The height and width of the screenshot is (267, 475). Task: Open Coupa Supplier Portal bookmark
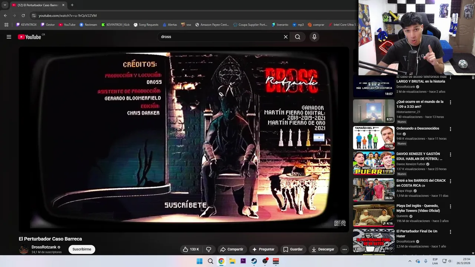tap(250, 25)
